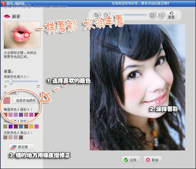Viewport: 196px width, 169px height.
Task: Choose the lavender lip color swatch
Action: tap(16, 115)
